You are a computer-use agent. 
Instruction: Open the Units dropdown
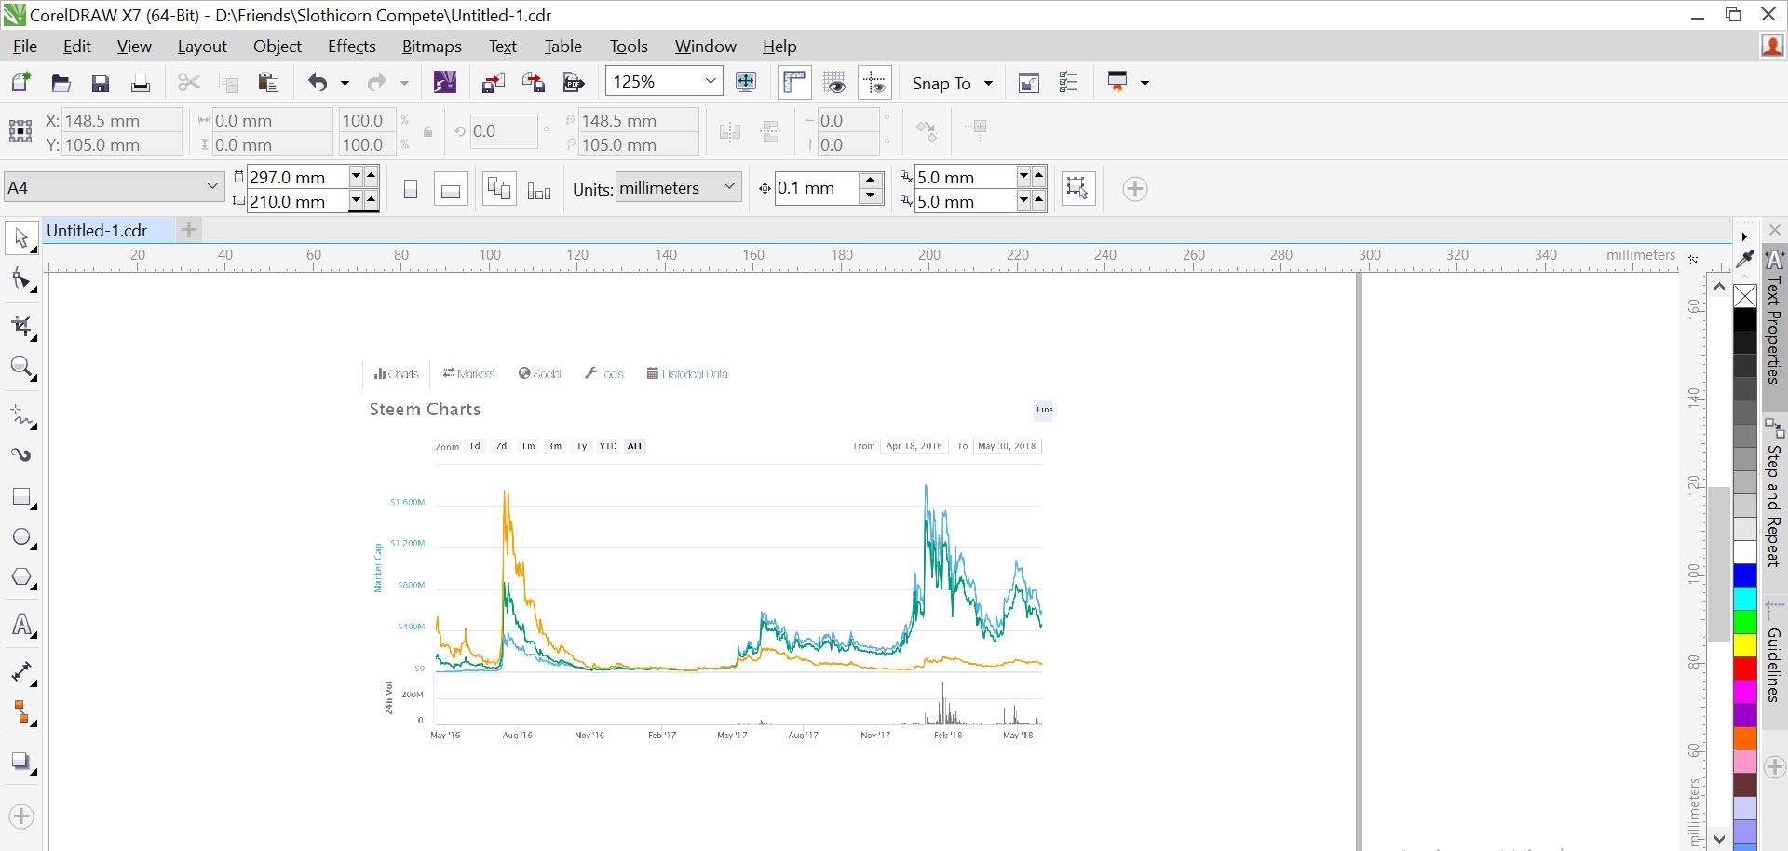point(729,187)
